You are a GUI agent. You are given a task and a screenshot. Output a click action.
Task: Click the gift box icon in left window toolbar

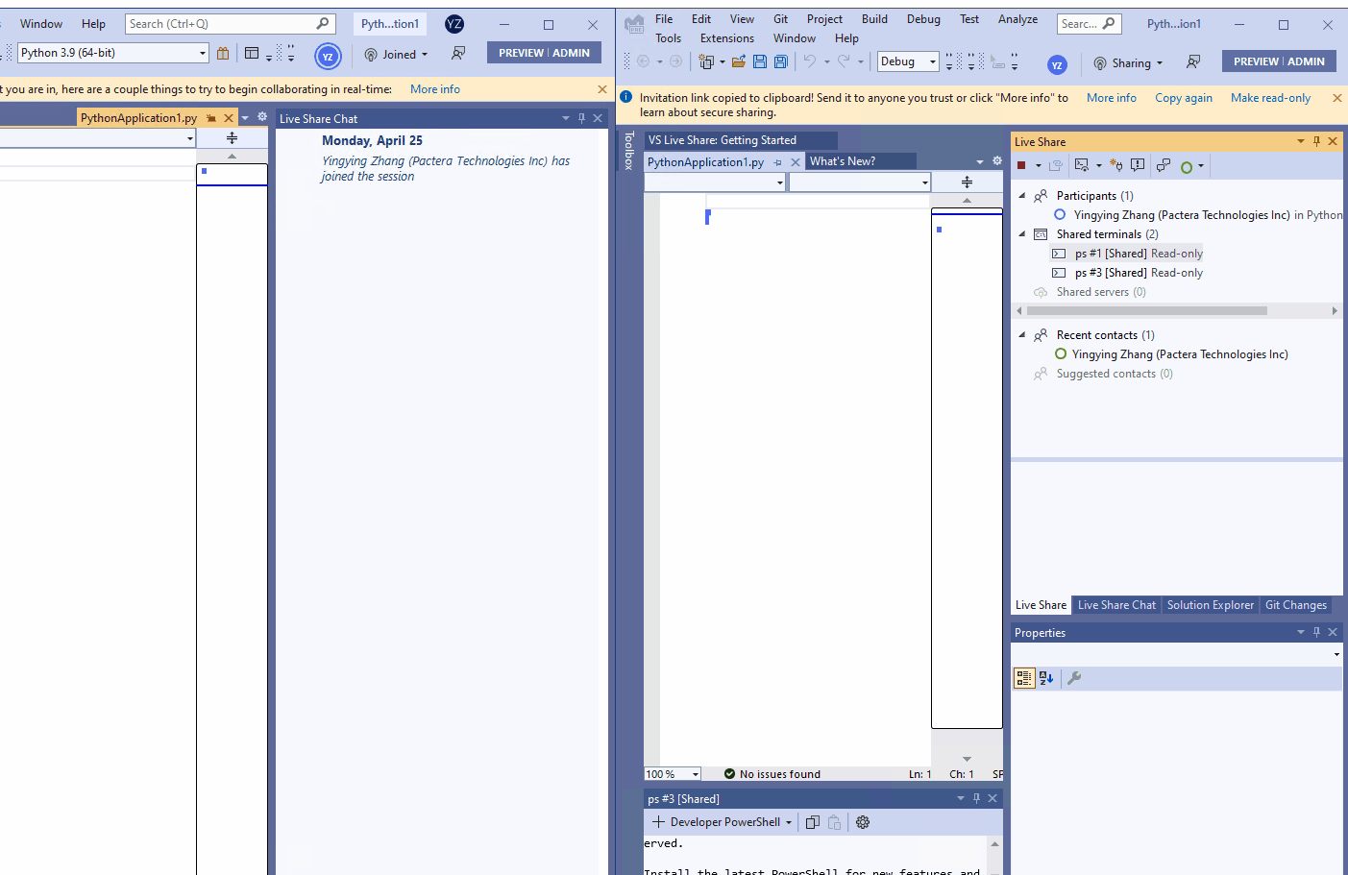tap(223, 53)
